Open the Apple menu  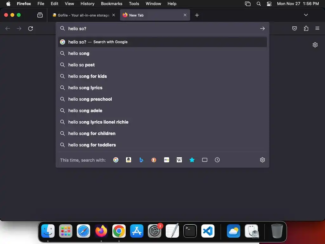tap(8, 3)
